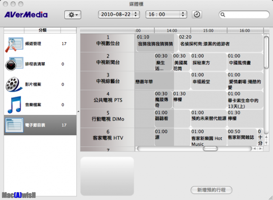Select program 愛情劇場:殘酷的愛

(245, 81)
